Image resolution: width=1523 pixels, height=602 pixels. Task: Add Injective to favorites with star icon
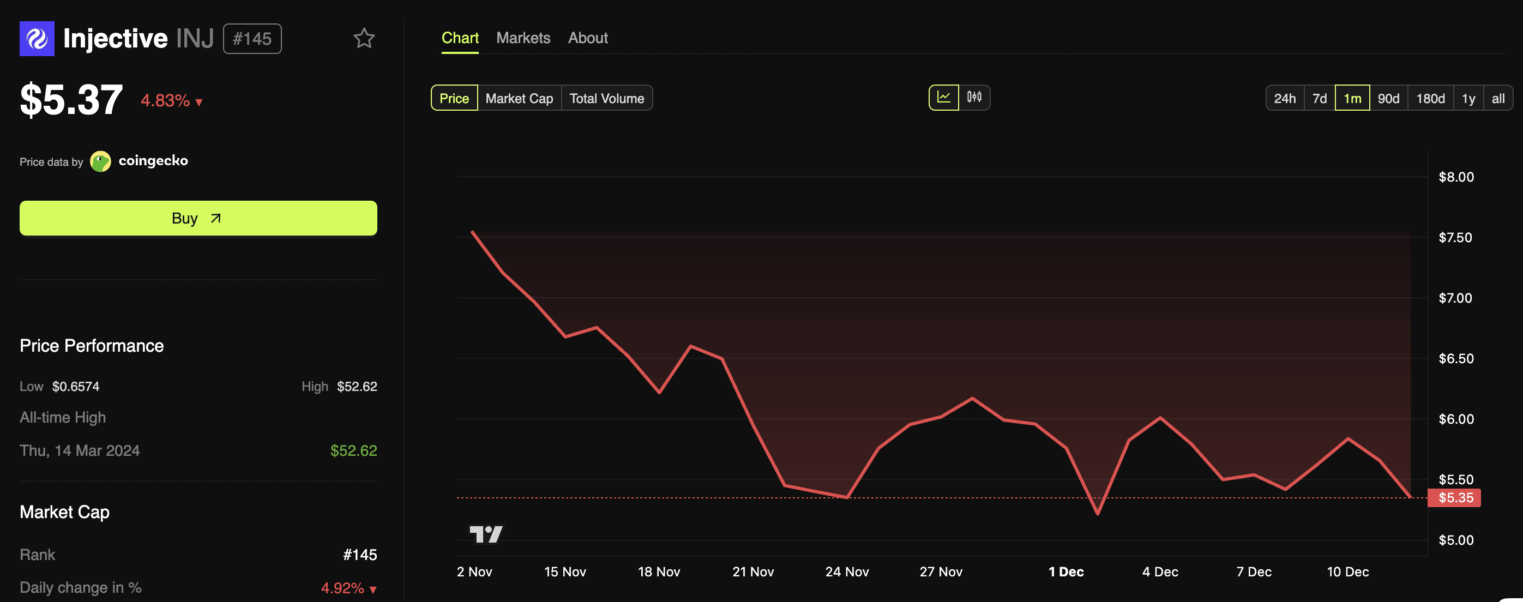364,38
